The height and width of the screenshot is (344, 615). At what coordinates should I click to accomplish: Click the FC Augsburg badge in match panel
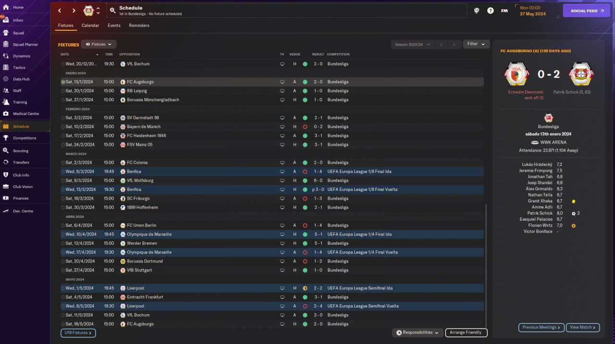coord(517,74)
